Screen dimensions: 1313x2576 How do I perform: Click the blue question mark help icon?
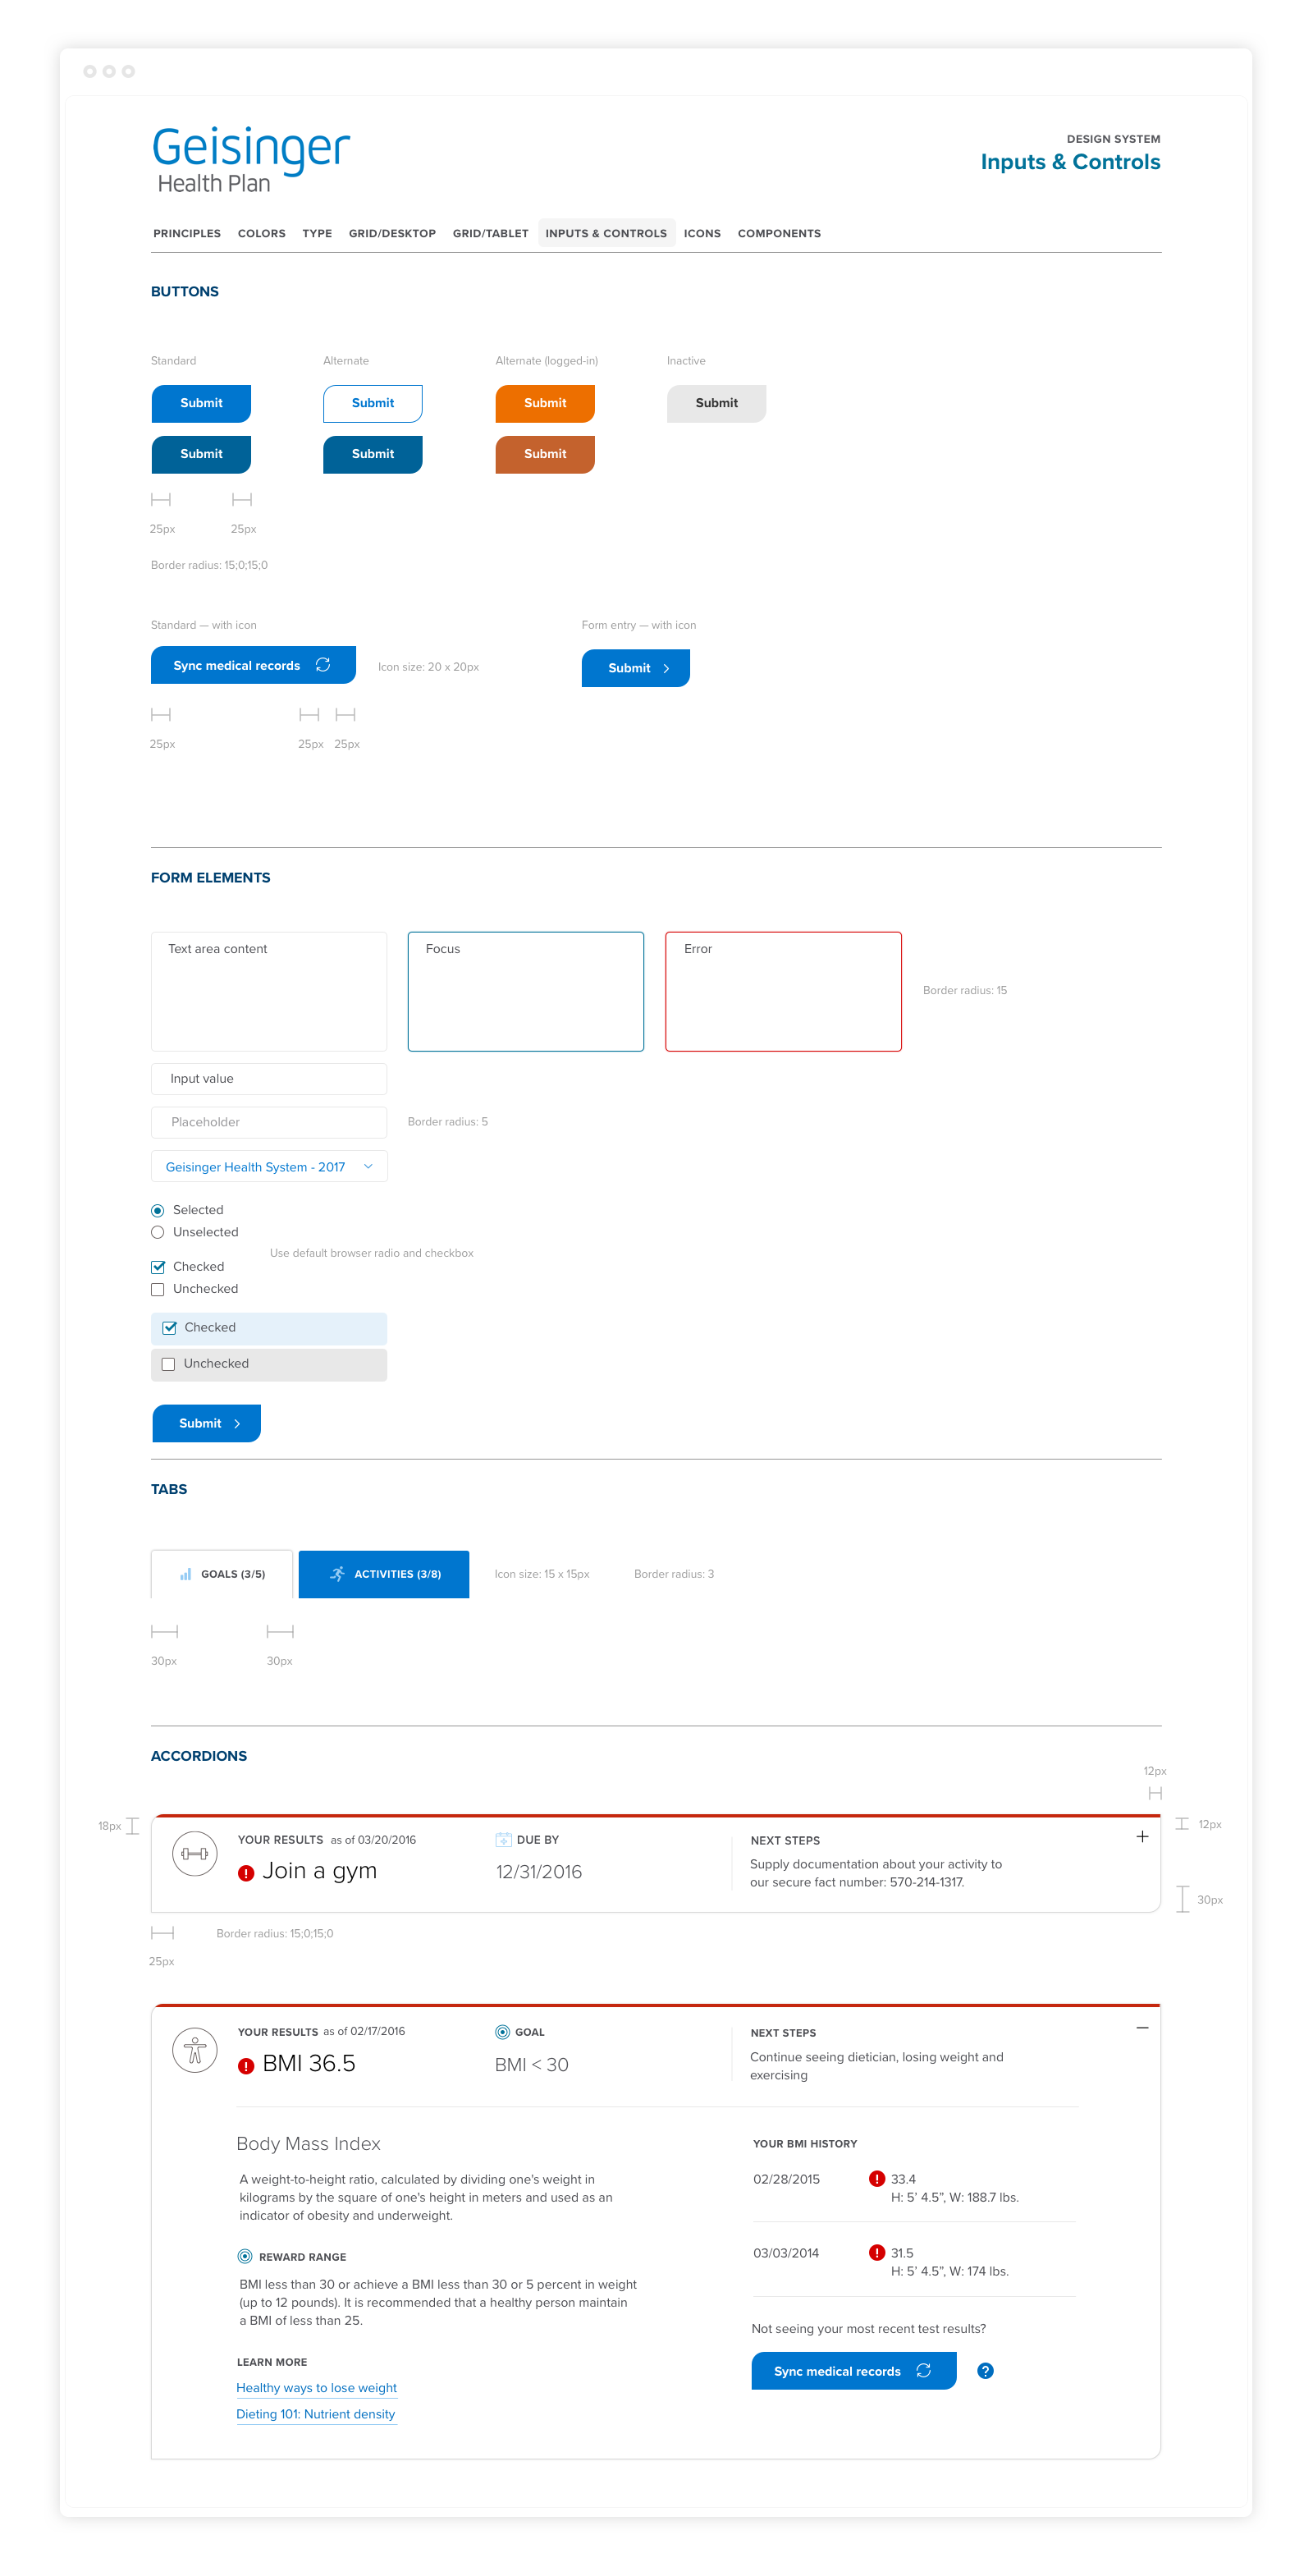pos(985,2370)
